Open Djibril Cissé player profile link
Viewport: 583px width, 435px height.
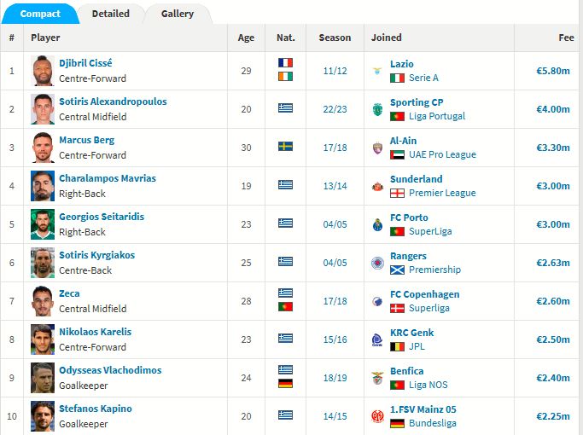point(85,63)
